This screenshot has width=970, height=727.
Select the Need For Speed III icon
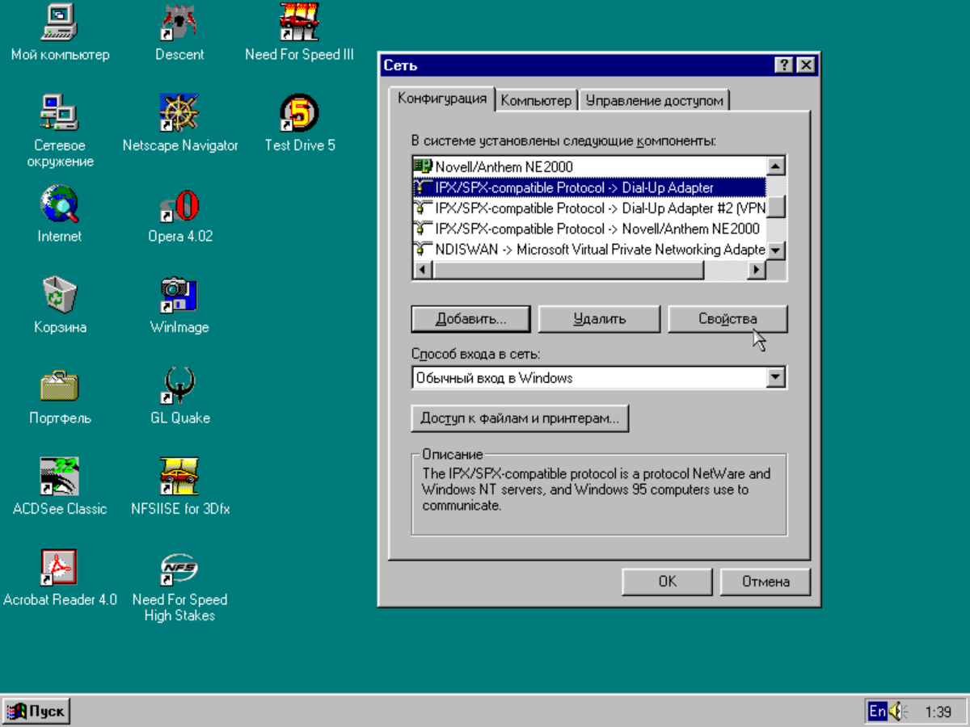(299, 24)
